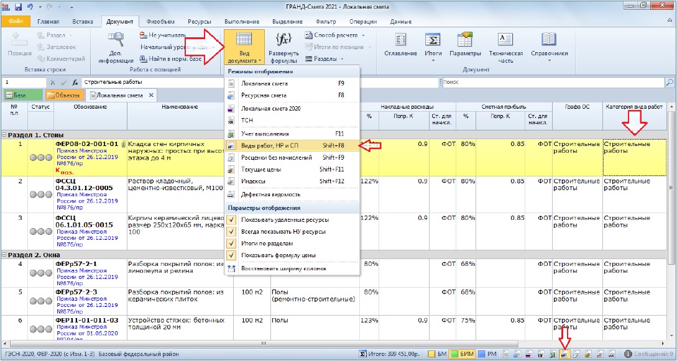The width and height of the screenshot is (677, 361).
Task: Choose Текущие цены menu item
Action: tap(292, 170)
